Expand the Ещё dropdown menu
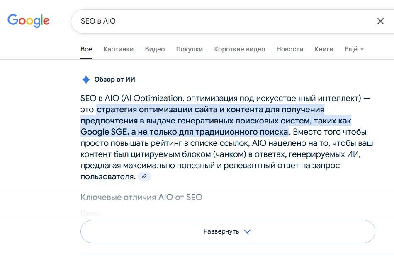The width and height of the screenshot is (394, 270). pos(354,49)
